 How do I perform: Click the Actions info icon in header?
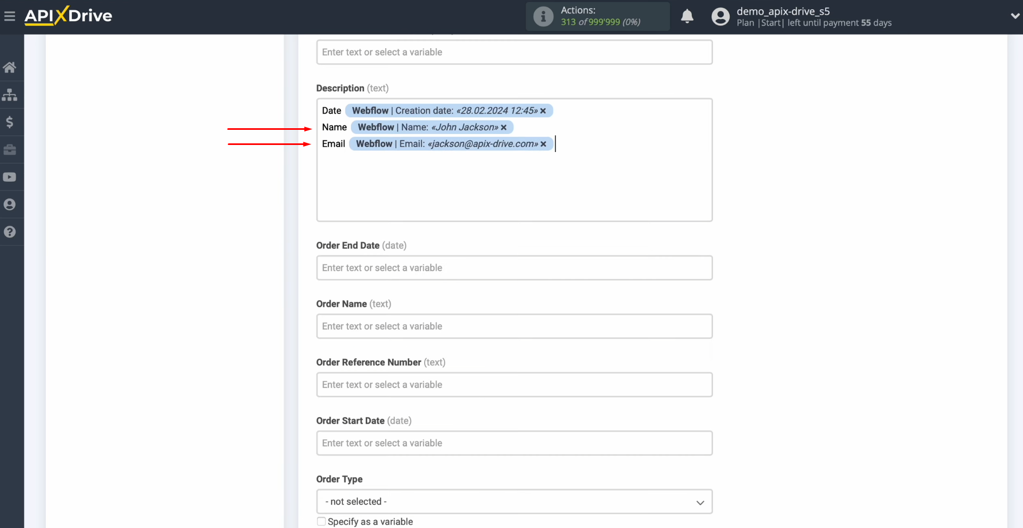tap(543, 16)
